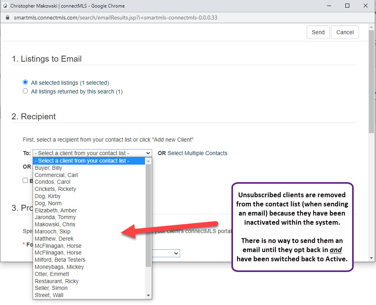
Task: Choose Buyer, Billy from contact list
Action: (x=89, y=168)
